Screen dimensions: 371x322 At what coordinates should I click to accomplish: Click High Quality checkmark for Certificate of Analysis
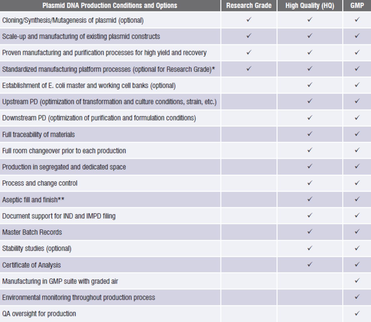310,264
